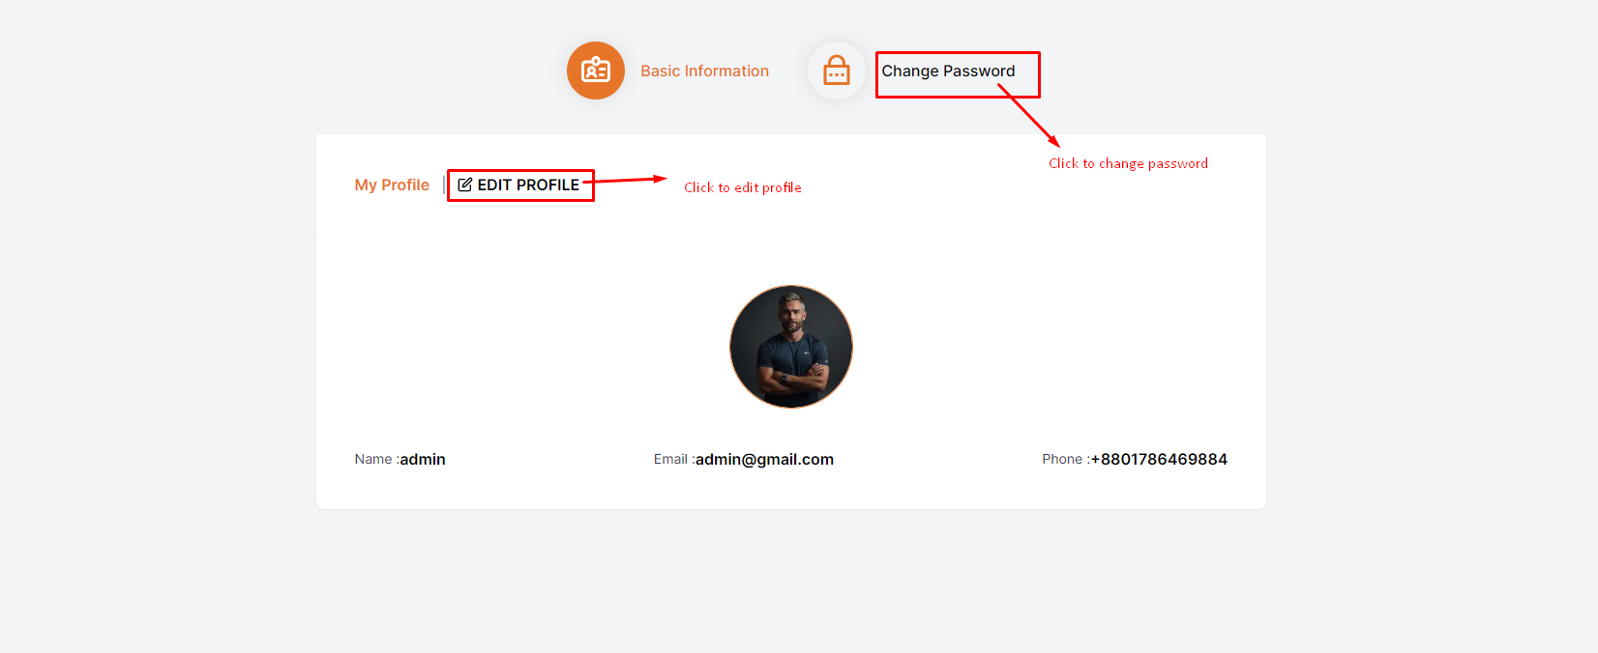Open the Basic Information tab label
Image resolution: width=1598 pixels, height=653 pixels.
(x=704, y=71)
